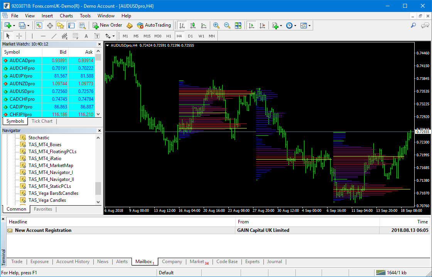This screenshot has height=277, width=432.
Task: Select the Text tool labeled A
Action: 86,36
